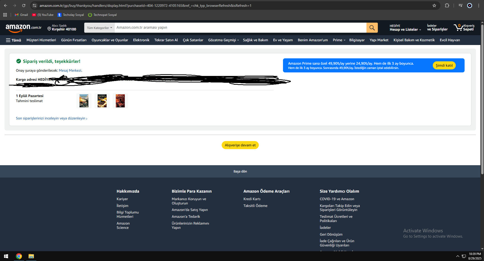Open the browser extensions puzzle icon
Screen dimensions: 484x261
coord(447,6)
